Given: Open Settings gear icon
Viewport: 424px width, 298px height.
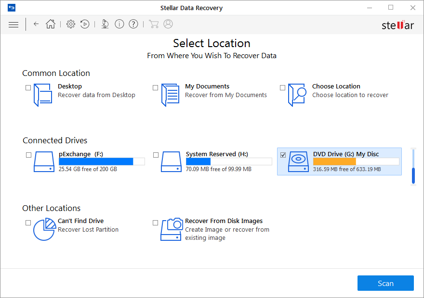Looking at the screenshot, I should (x=70, y=24).
